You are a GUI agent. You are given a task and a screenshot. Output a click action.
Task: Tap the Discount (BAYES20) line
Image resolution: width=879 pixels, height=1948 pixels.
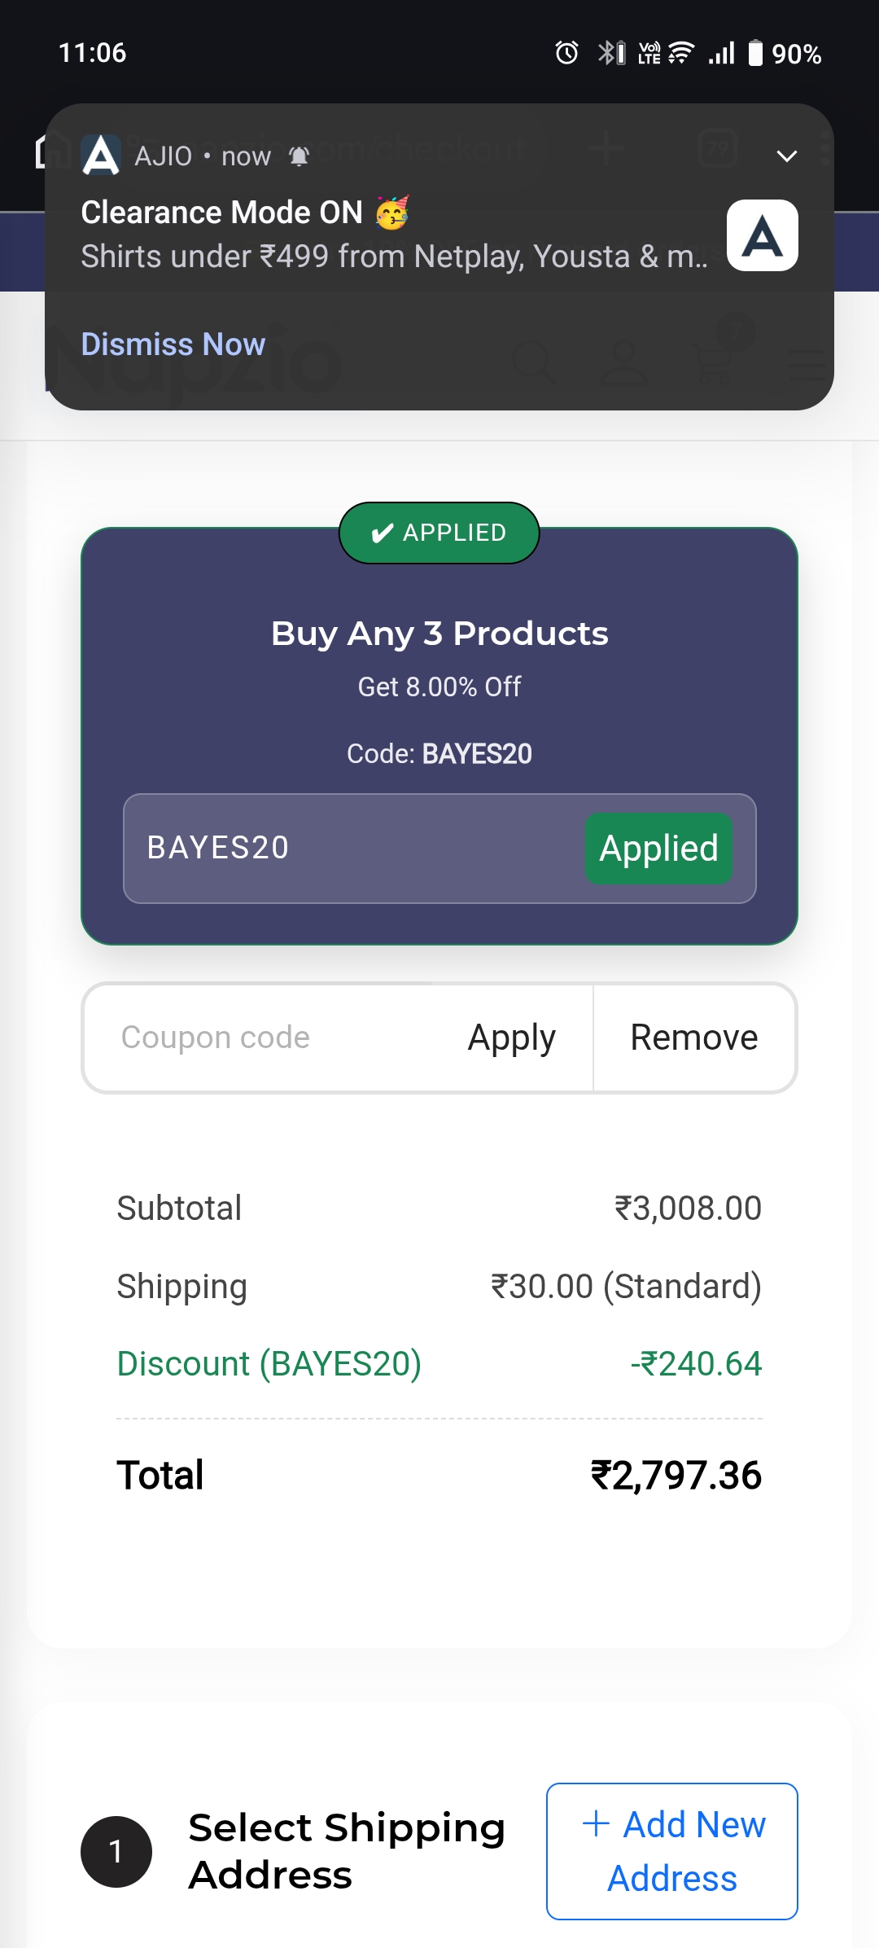pos(269,1363)
